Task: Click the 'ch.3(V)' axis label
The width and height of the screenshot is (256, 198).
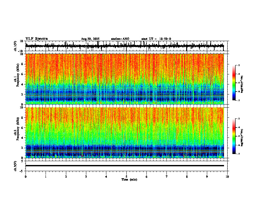Action: 15,166
